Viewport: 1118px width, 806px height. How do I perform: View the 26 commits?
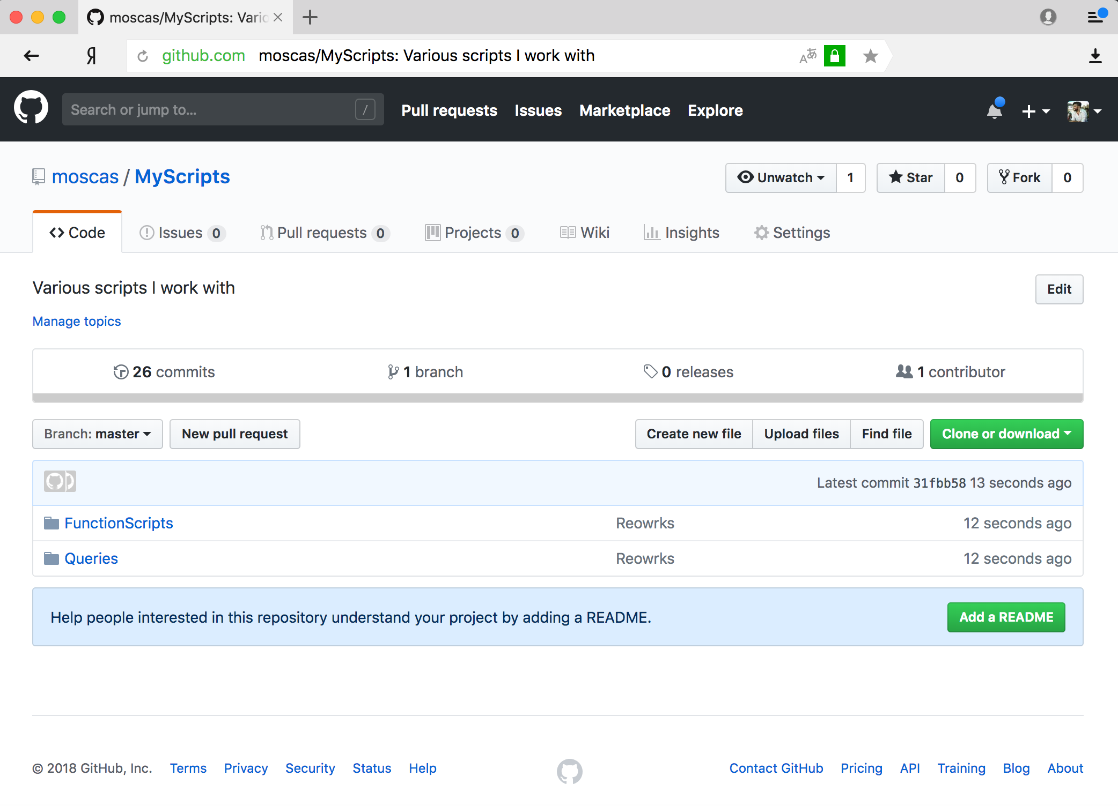164,372
